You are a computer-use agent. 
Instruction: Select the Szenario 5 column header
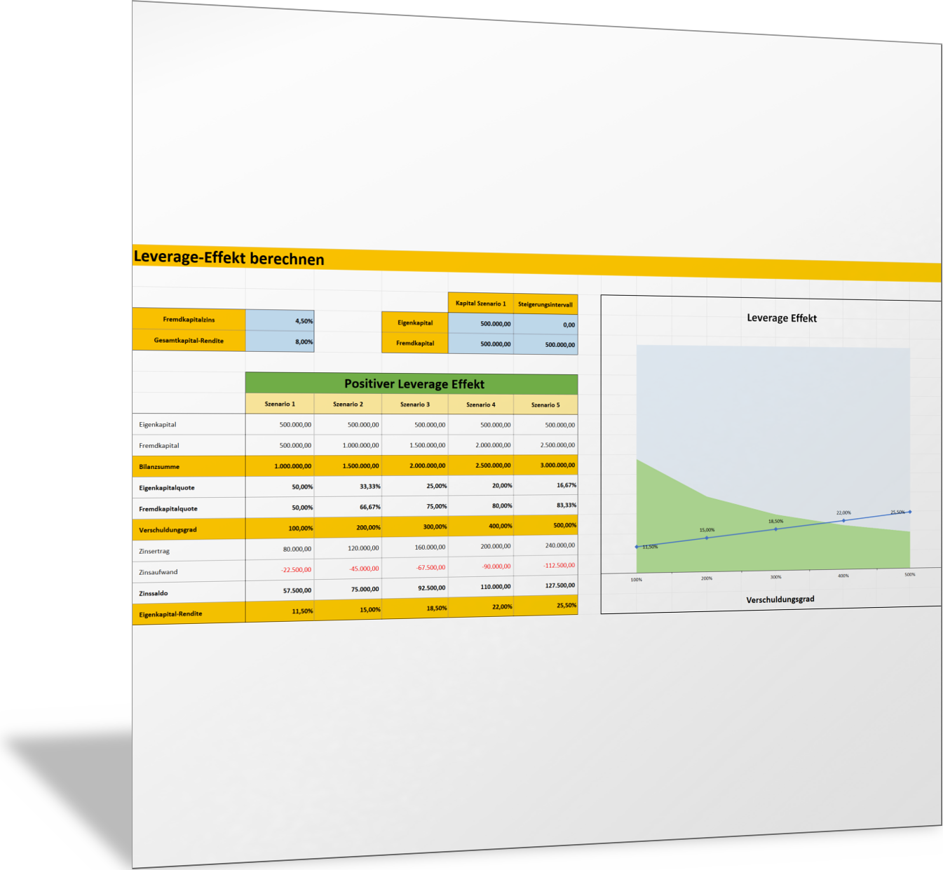point(545,405)
